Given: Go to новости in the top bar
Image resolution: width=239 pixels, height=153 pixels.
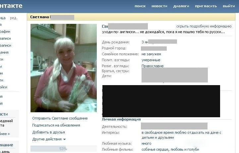Looking at the screenshot, I should point(159,6).
